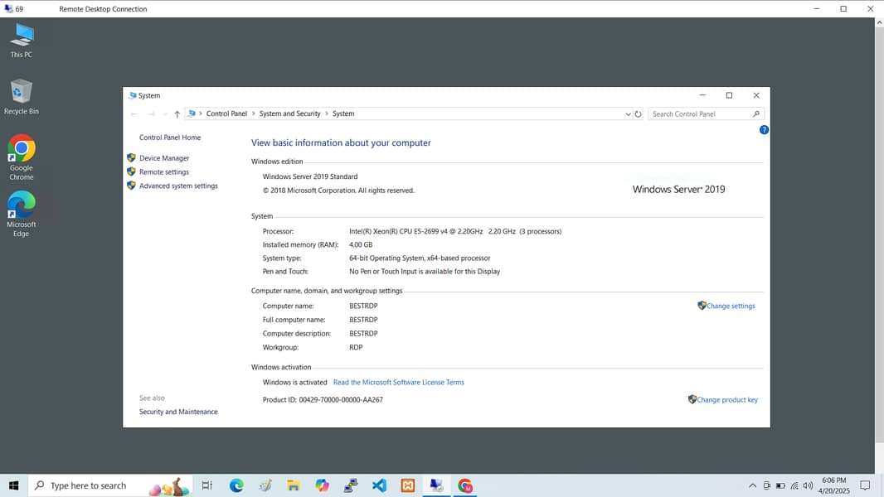The height and width of the screenshot is (497, 884).
Task: Select System breadcrumb item
Action: pyautogui.click(x=343, y=113)
